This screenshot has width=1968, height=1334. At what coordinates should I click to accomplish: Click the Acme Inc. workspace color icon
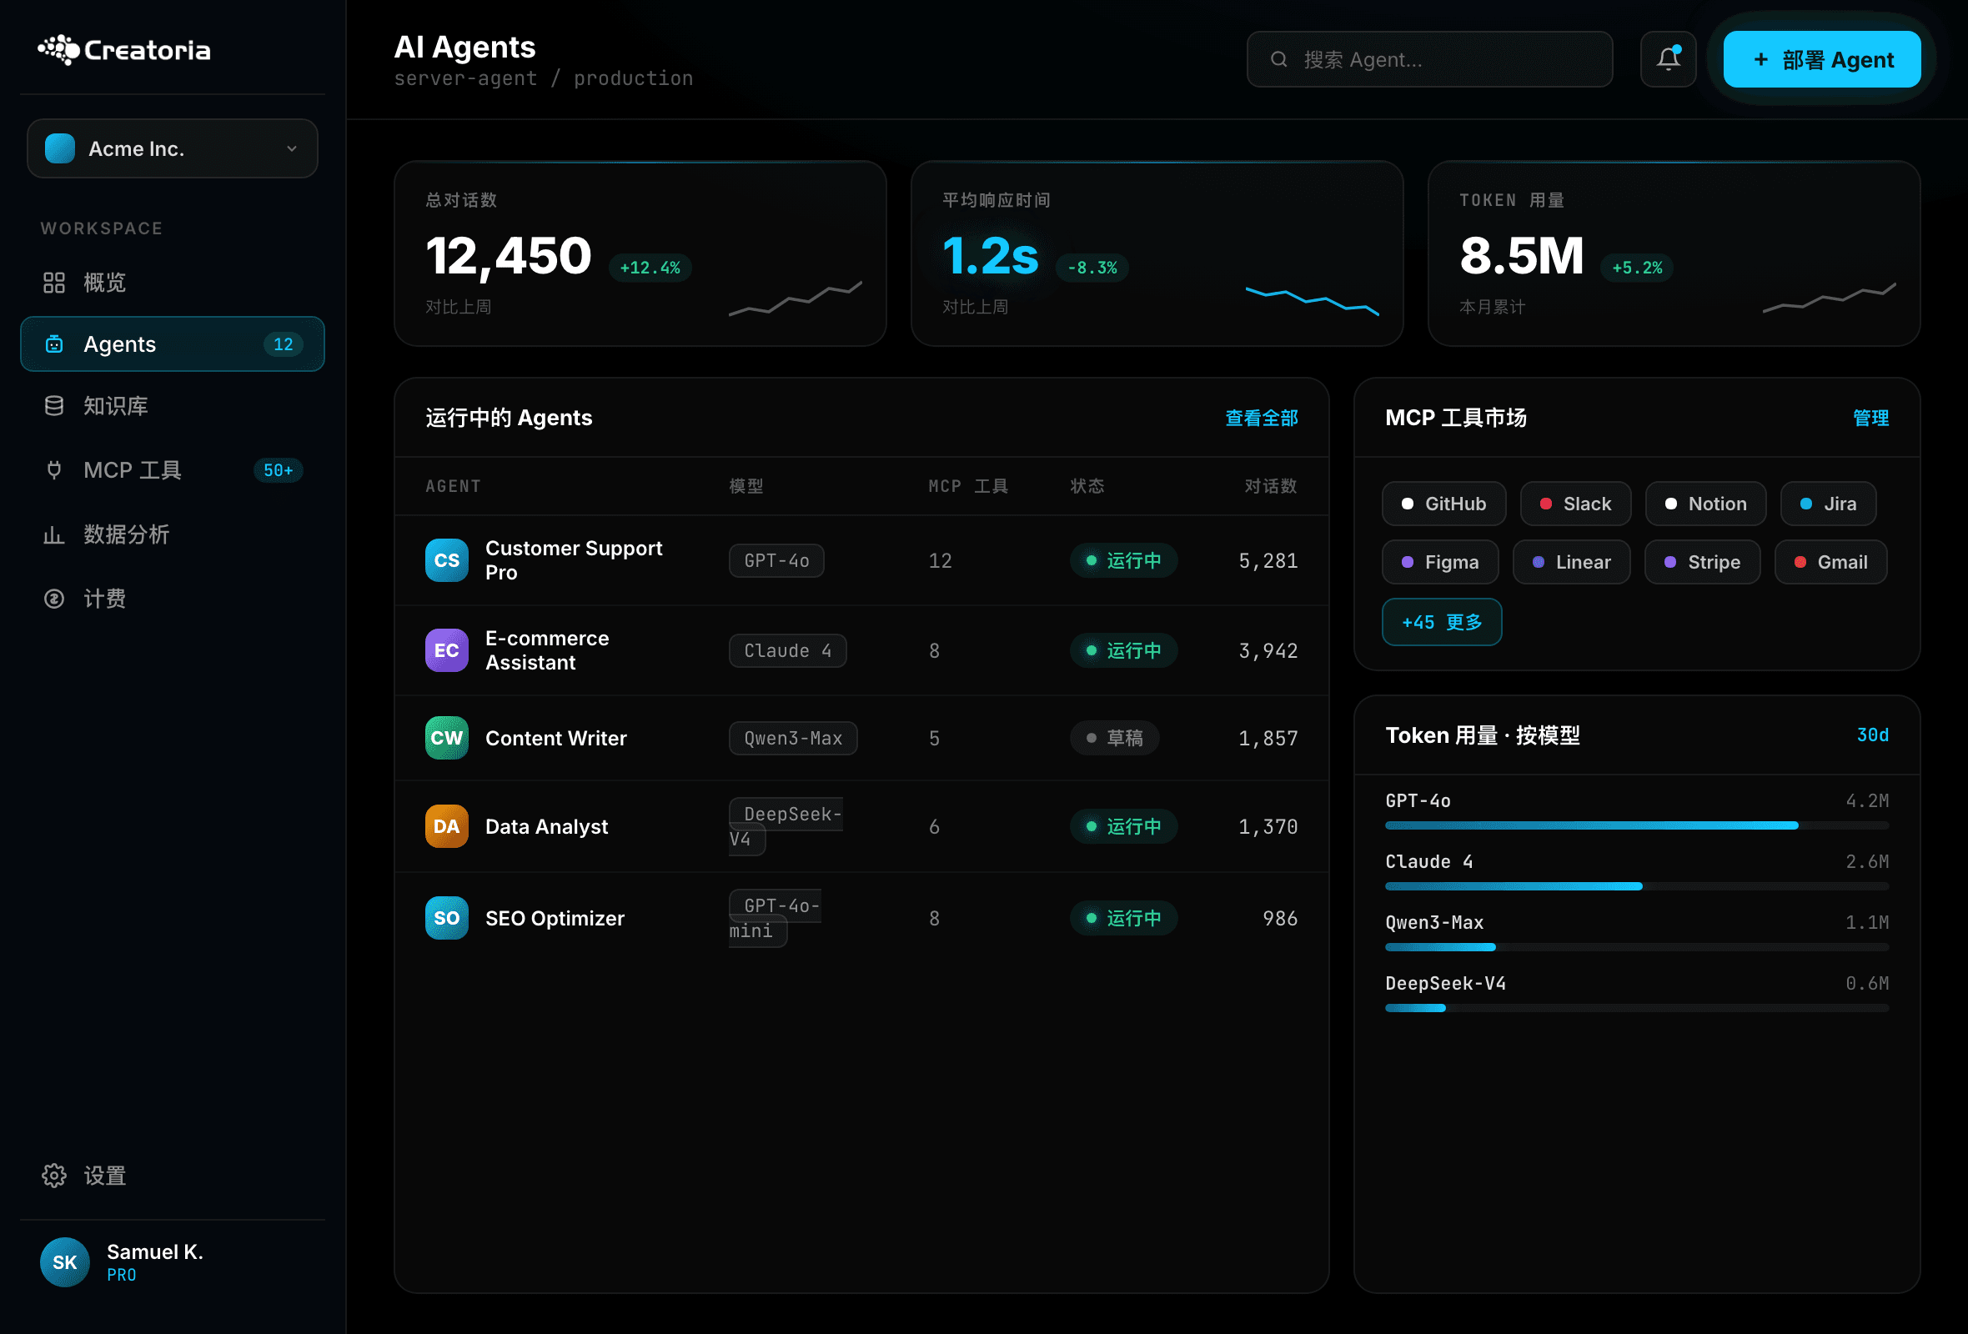(60, 149)
